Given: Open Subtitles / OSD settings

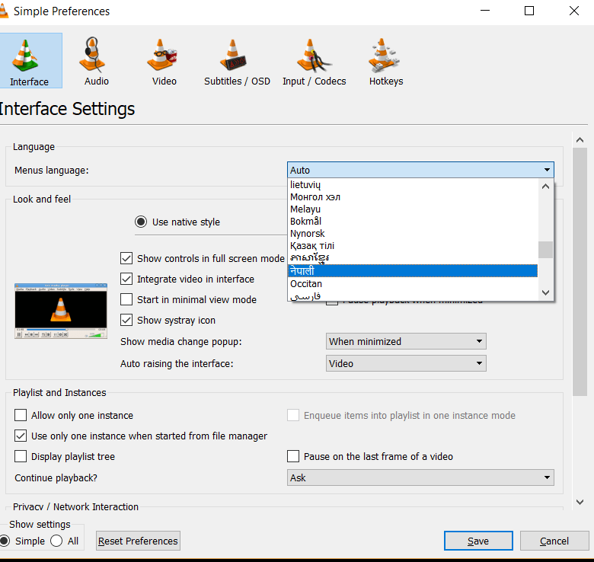Looking at the screenshot, I should [x=237, y=61].
